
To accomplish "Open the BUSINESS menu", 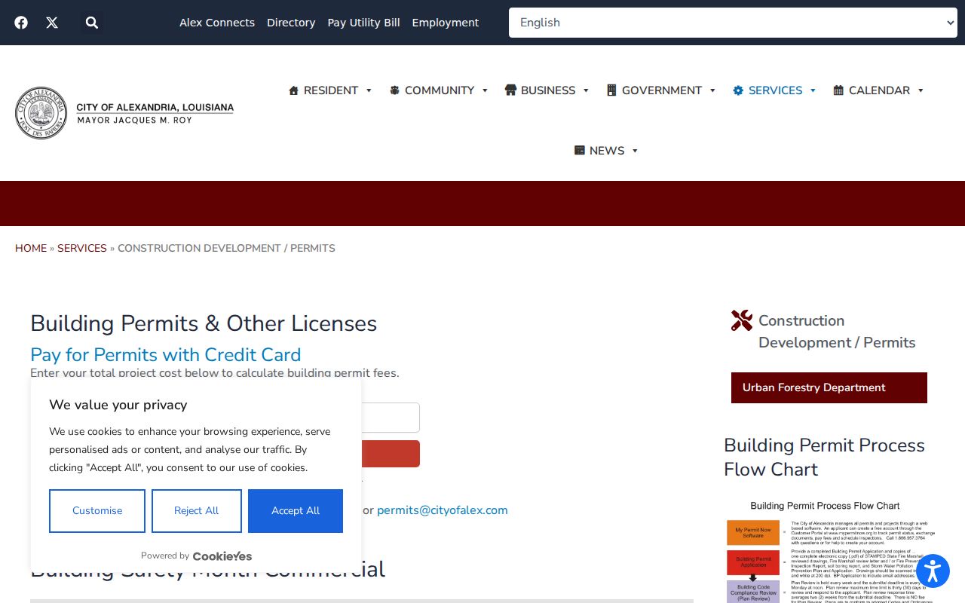I will pos(548,90).
